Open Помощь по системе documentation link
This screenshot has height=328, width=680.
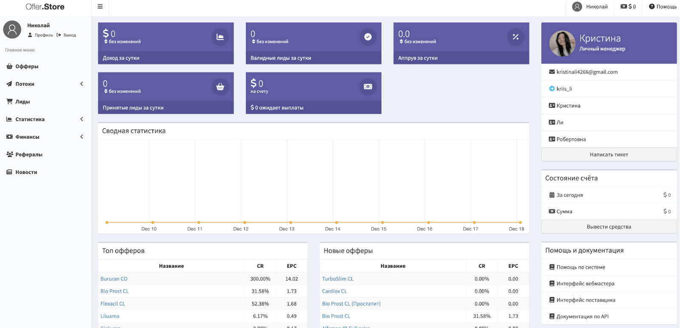click(581, 267)
